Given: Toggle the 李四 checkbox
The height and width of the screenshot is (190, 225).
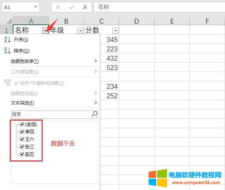Looking at the screenshot, I should [22, 132].
